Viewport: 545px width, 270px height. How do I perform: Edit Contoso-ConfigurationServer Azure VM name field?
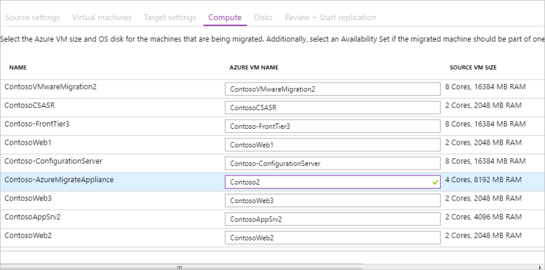coord(332,163)
